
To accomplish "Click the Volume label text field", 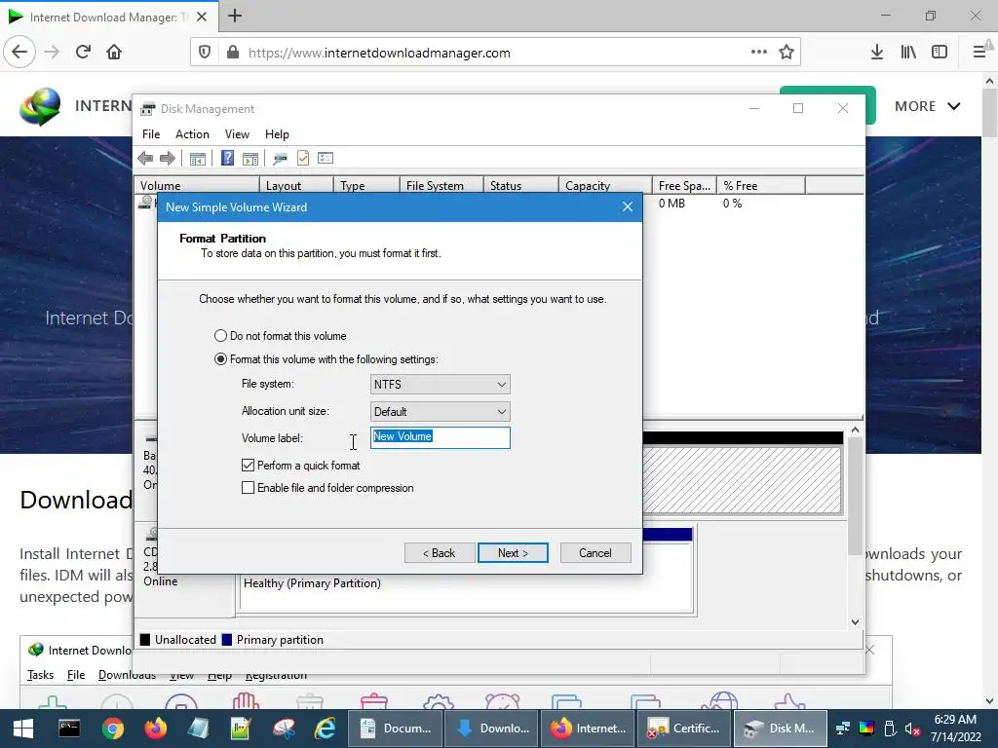I will 440,437.
